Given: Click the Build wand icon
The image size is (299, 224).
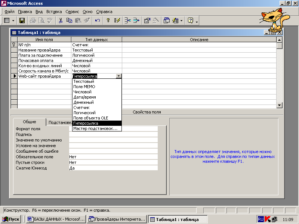Looking at the screenshot, I should click(x=156, y=21).
